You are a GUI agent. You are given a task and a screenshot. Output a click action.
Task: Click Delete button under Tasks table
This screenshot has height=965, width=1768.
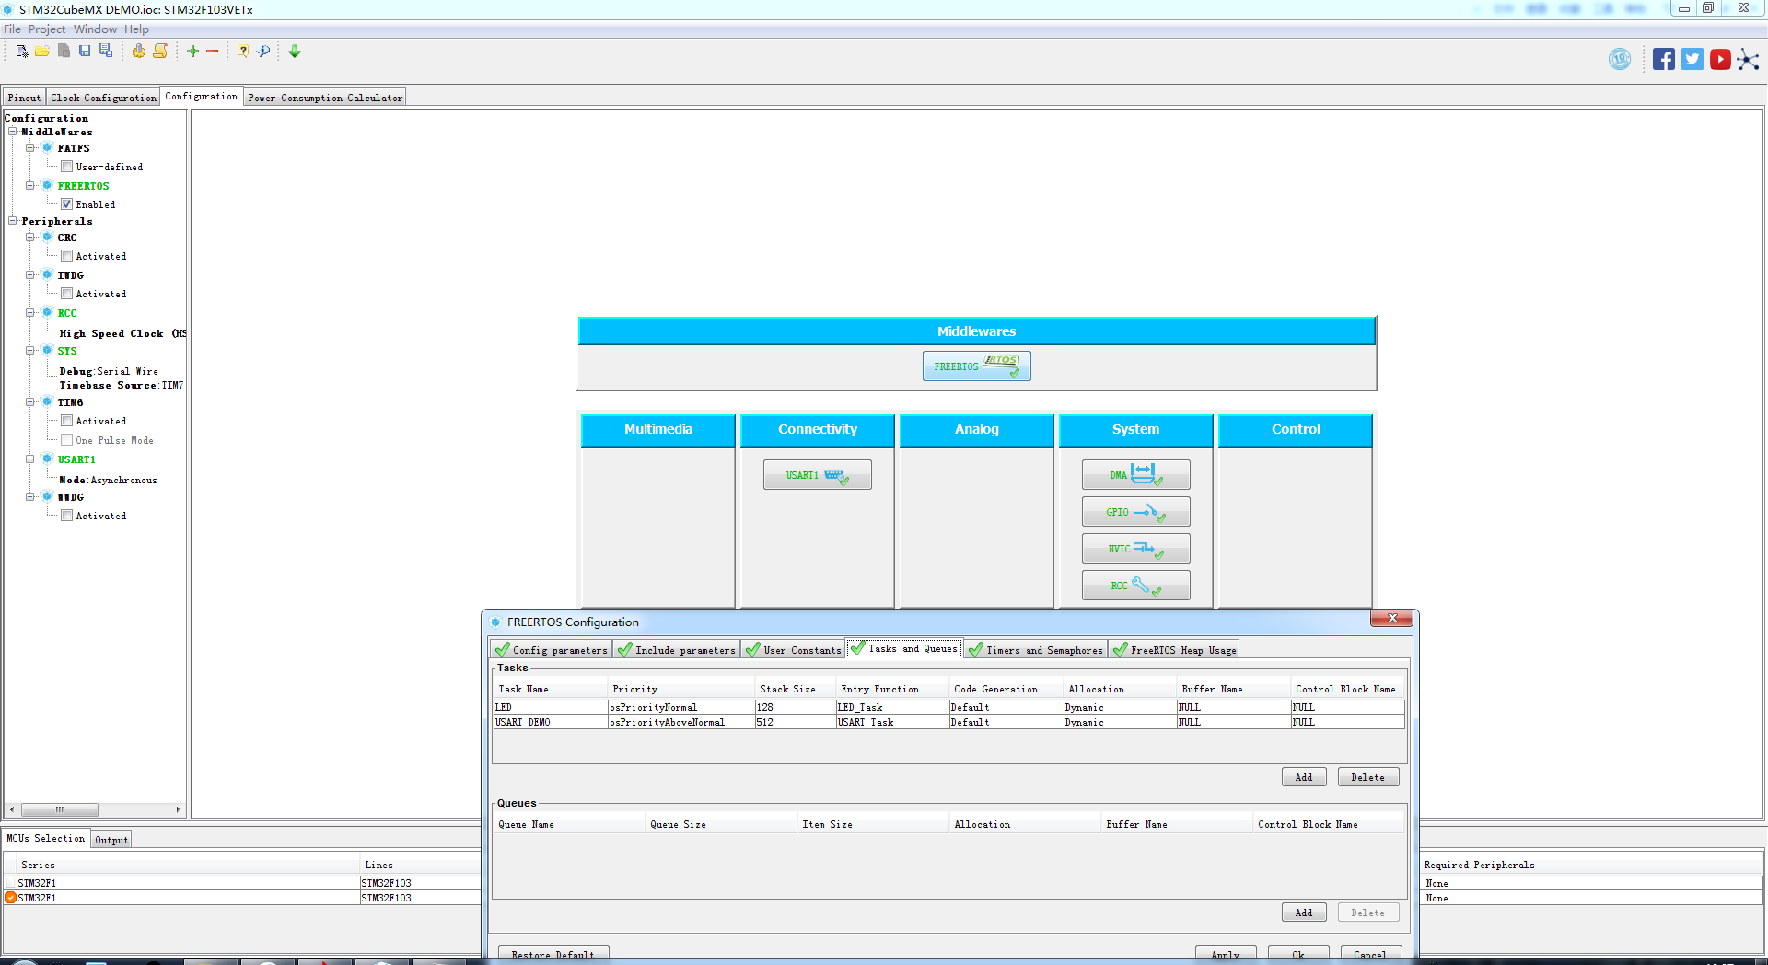tap(1368, 777)
